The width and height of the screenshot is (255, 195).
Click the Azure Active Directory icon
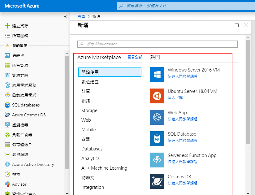click(7, 164)
